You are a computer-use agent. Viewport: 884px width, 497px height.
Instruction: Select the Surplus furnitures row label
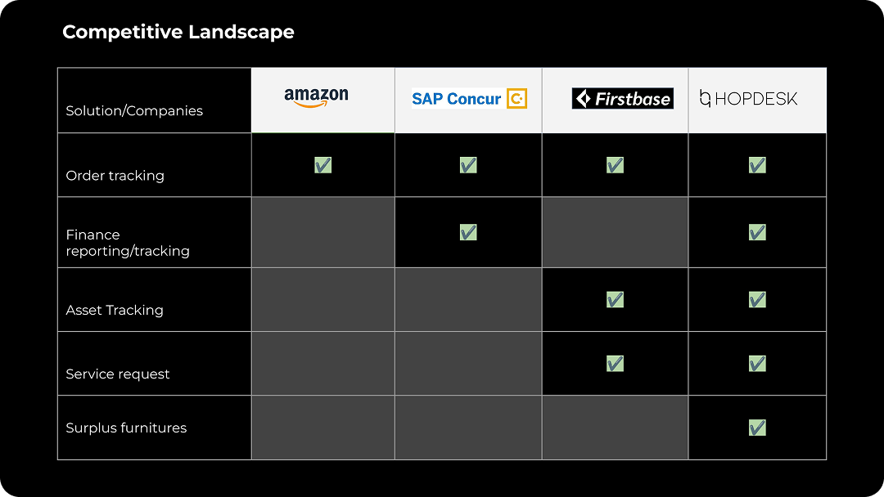(126, 428)
